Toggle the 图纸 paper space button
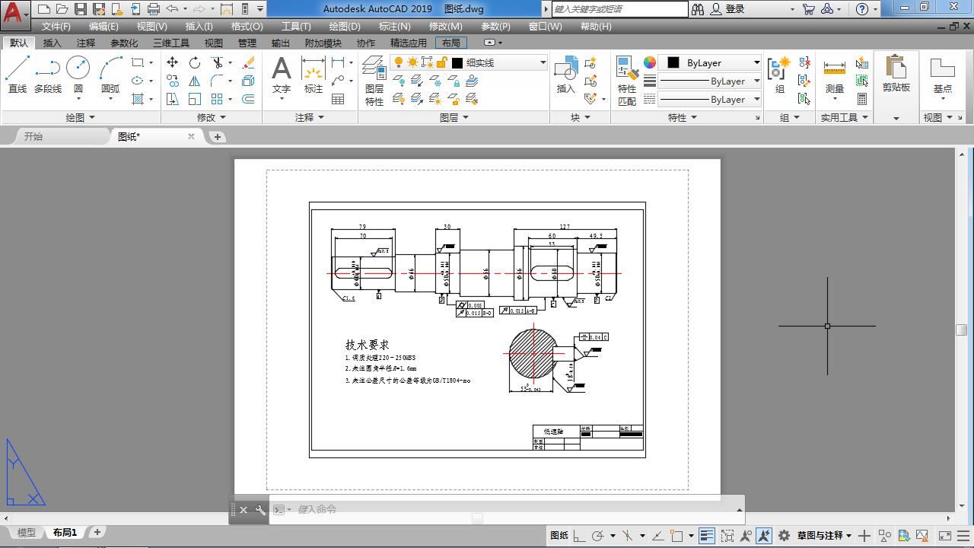974x548 pixels. (559, 536)
